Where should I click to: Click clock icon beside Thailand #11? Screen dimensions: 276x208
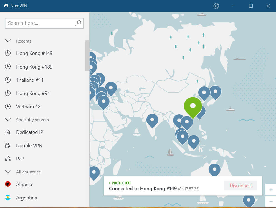(8, 80)
